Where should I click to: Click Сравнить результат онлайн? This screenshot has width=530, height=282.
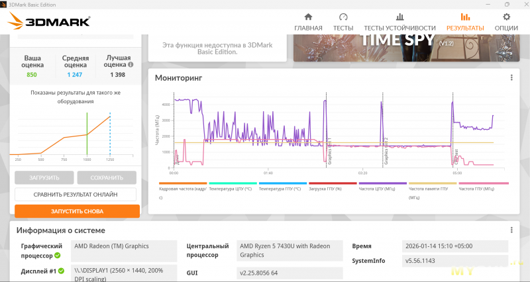point(76,195)
